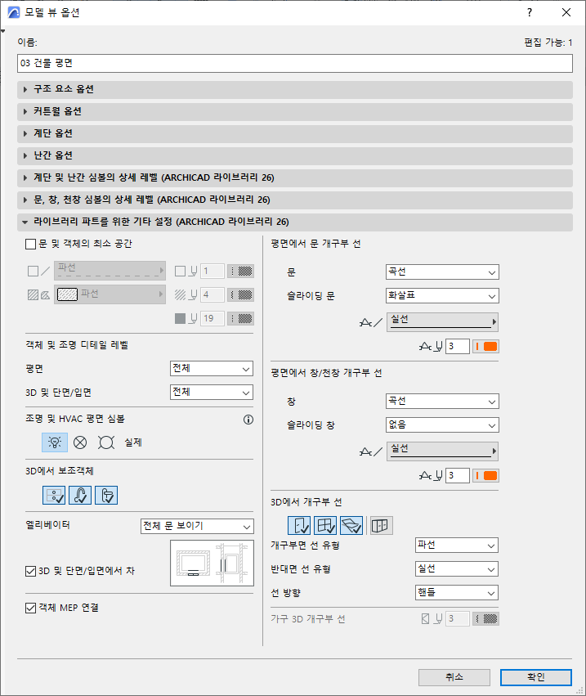The height and width of the screenshot is (696, 586).
Task: Open 3D 및 단면/입면 detail dropdown
Action: 212,393
